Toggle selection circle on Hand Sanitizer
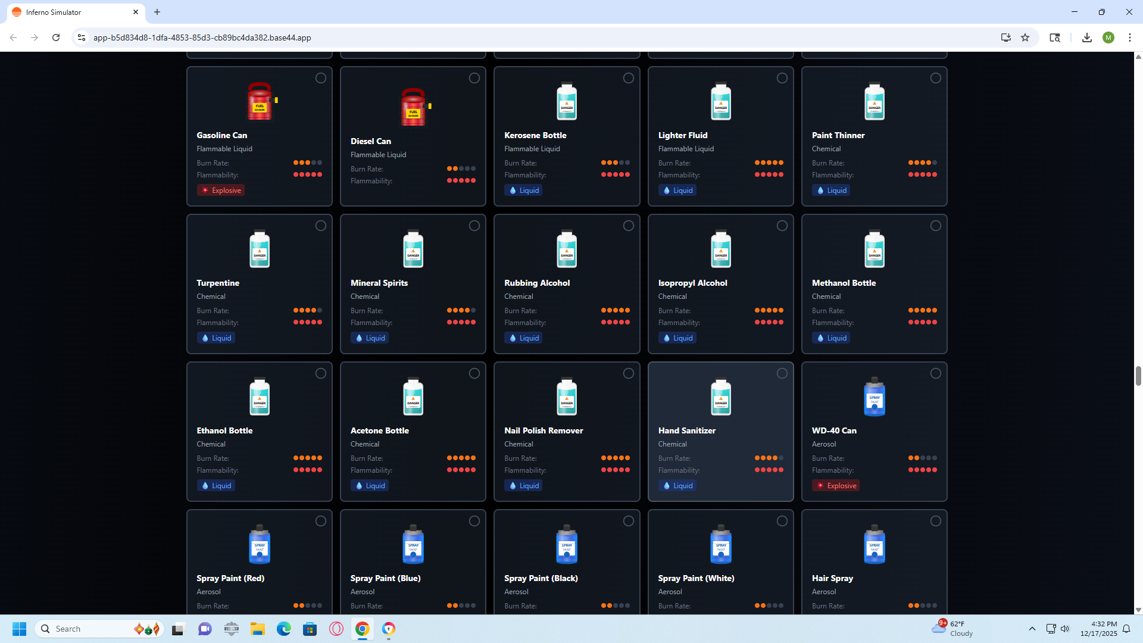 (782, 373)
